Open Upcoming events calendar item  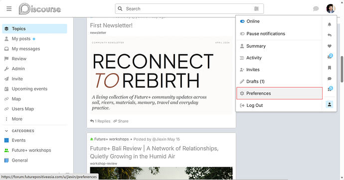click(35, 89)
